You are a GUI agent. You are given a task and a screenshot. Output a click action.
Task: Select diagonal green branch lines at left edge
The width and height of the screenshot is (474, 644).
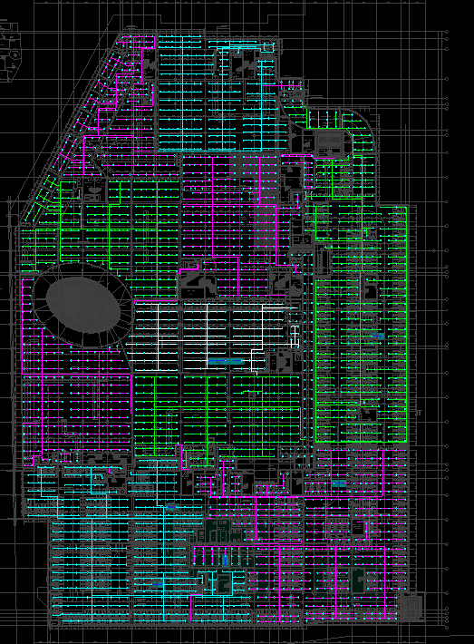(x=40, y=199)
